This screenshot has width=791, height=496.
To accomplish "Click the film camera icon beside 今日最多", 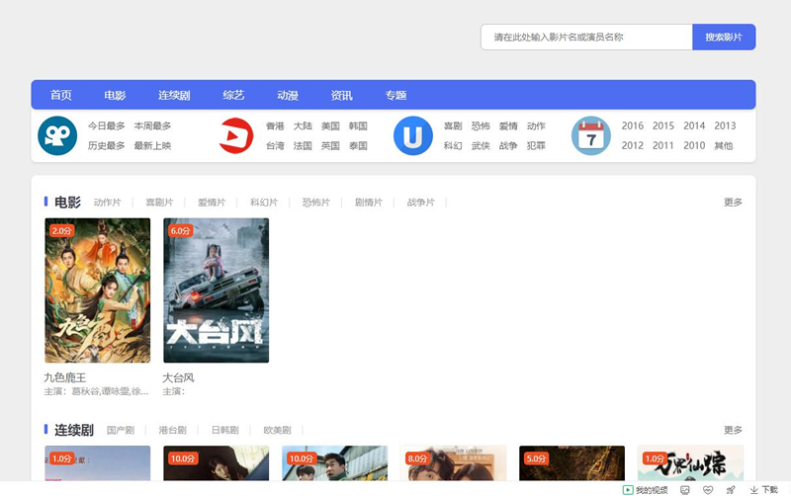I will click(x=57, y=135).
